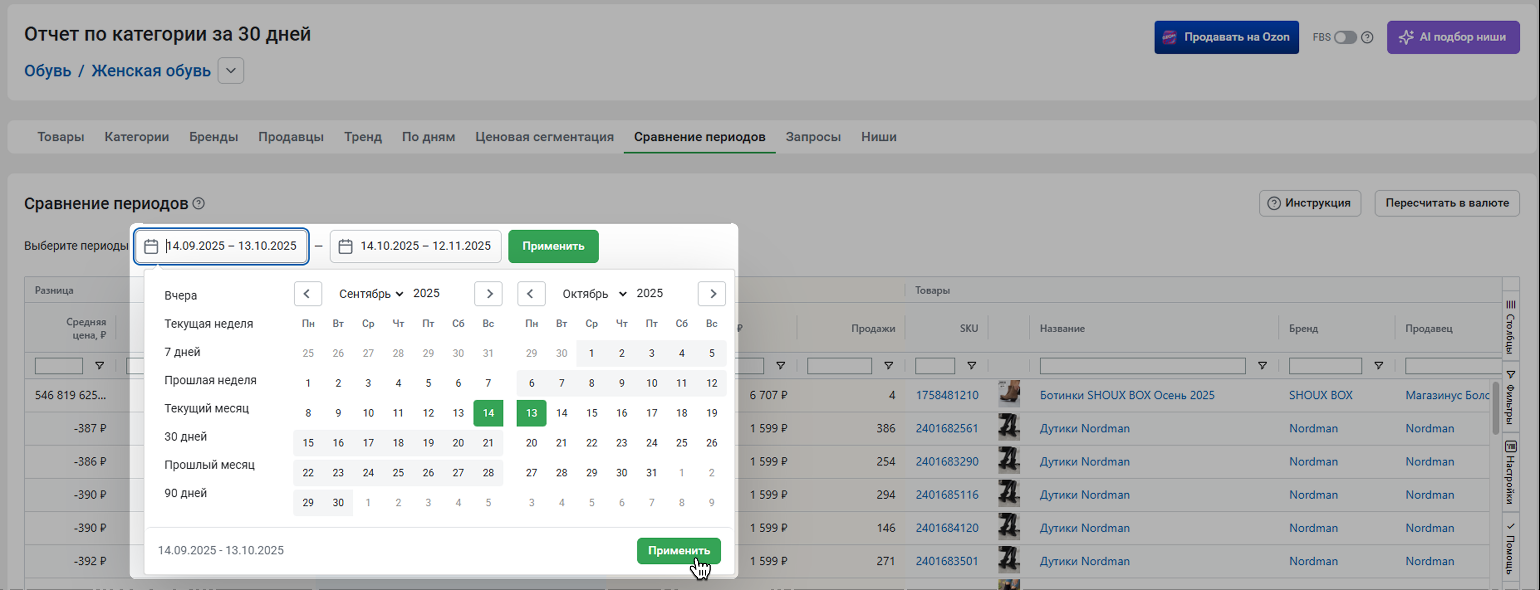
Task: Open the Столбцы side panel
Action: (x=1510, y=326)
